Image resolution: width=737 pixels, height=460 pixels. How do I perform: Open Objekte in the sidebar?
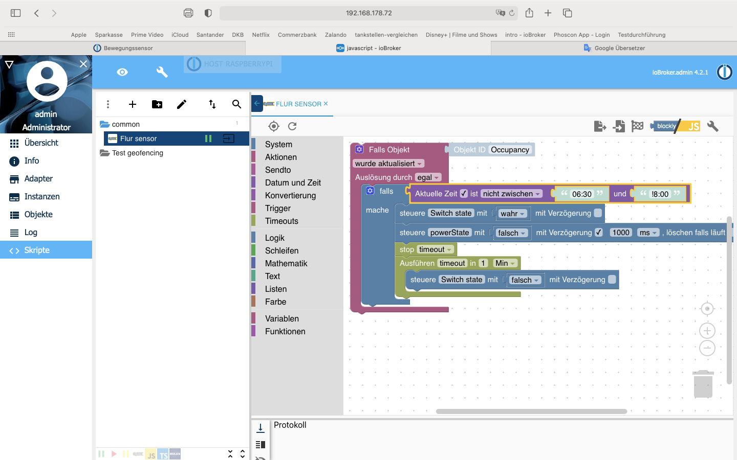pos(46,214)
